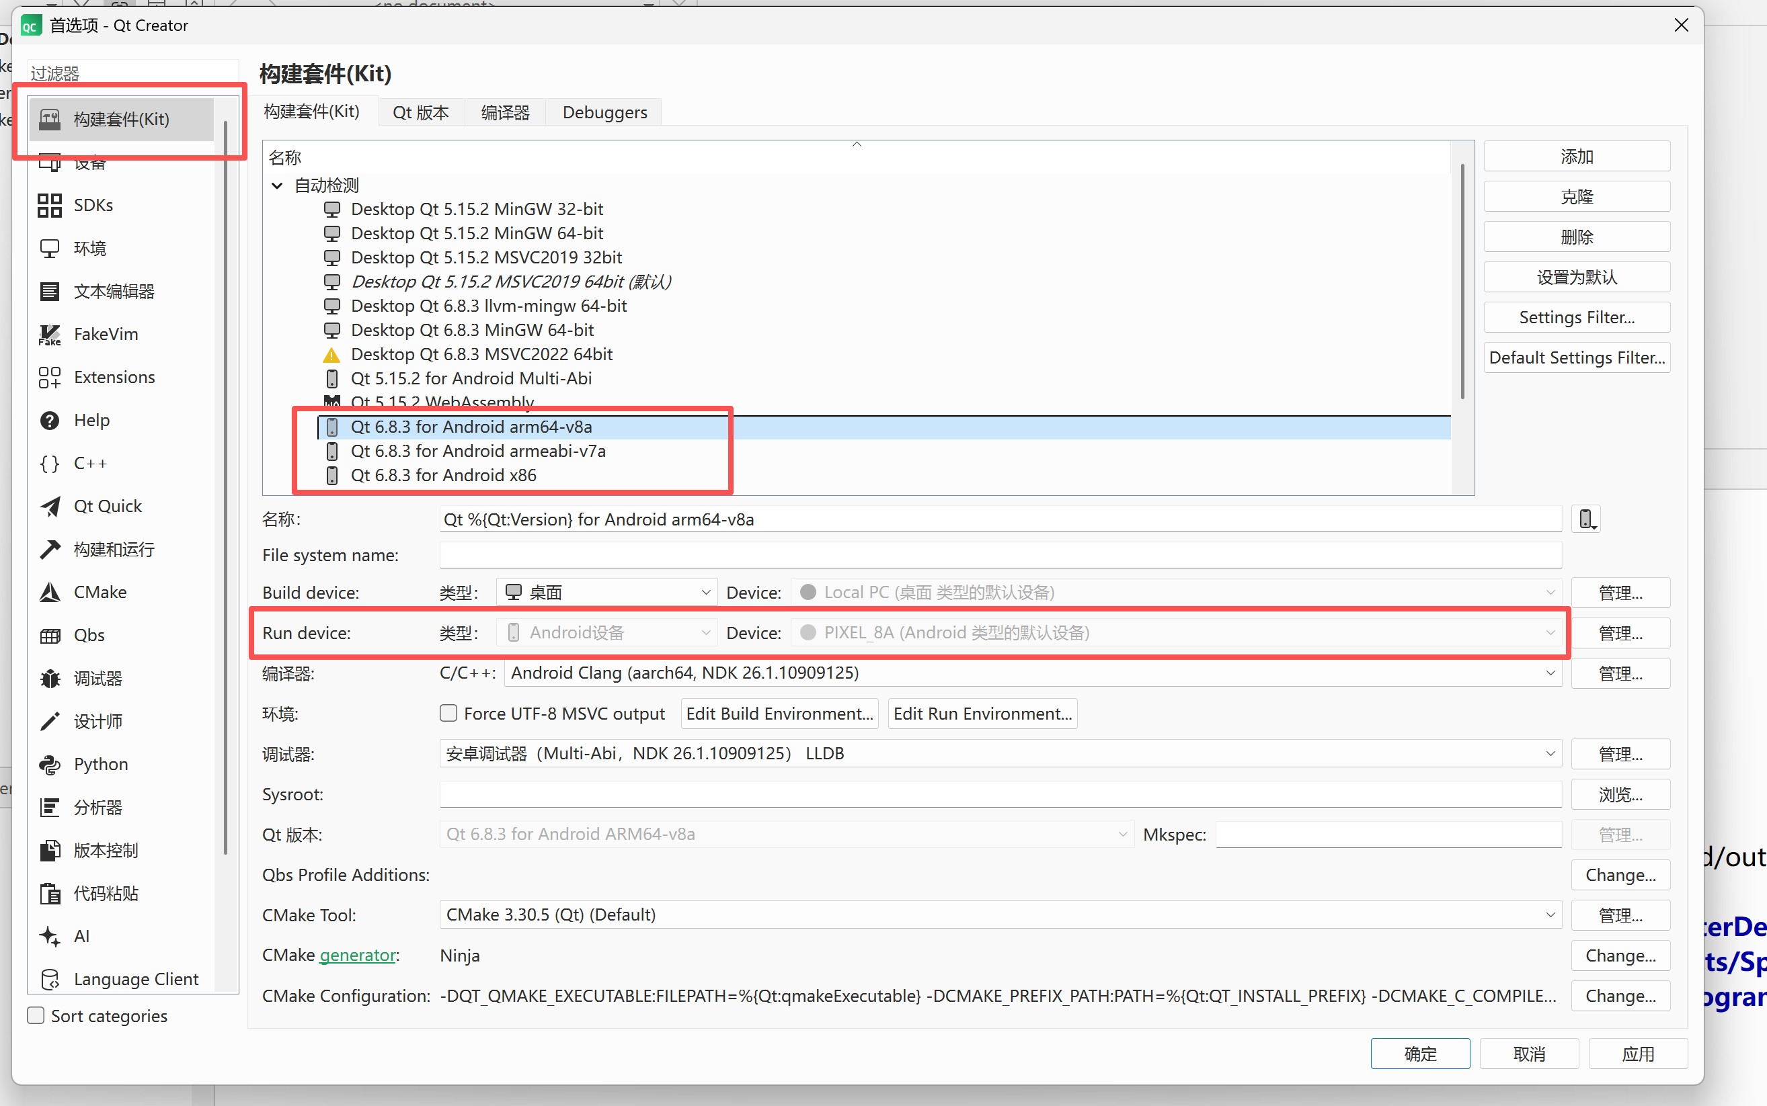Open the Language Client category icon

click(49, 980)
